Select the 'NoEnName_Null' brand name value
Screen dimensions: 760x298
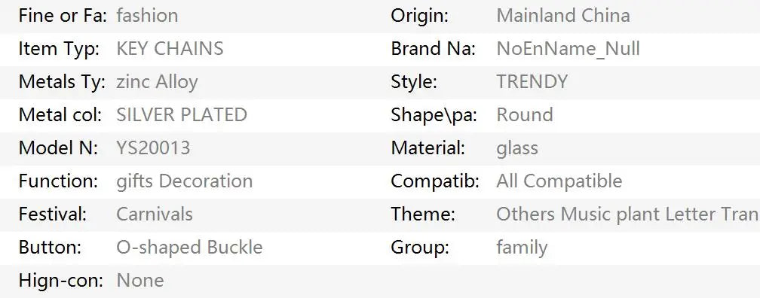pyautogui.click(x=568, y=49)
